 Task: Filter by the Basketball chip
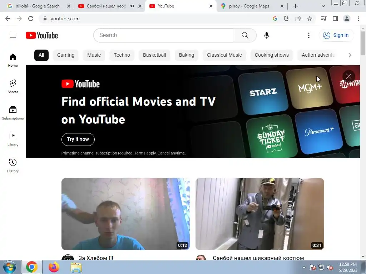pyautogui.click(x=154, y=55)
